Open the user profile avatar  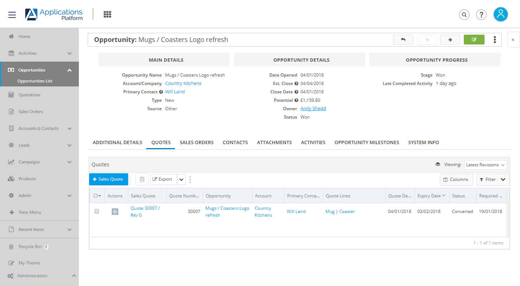click(501, 14)
